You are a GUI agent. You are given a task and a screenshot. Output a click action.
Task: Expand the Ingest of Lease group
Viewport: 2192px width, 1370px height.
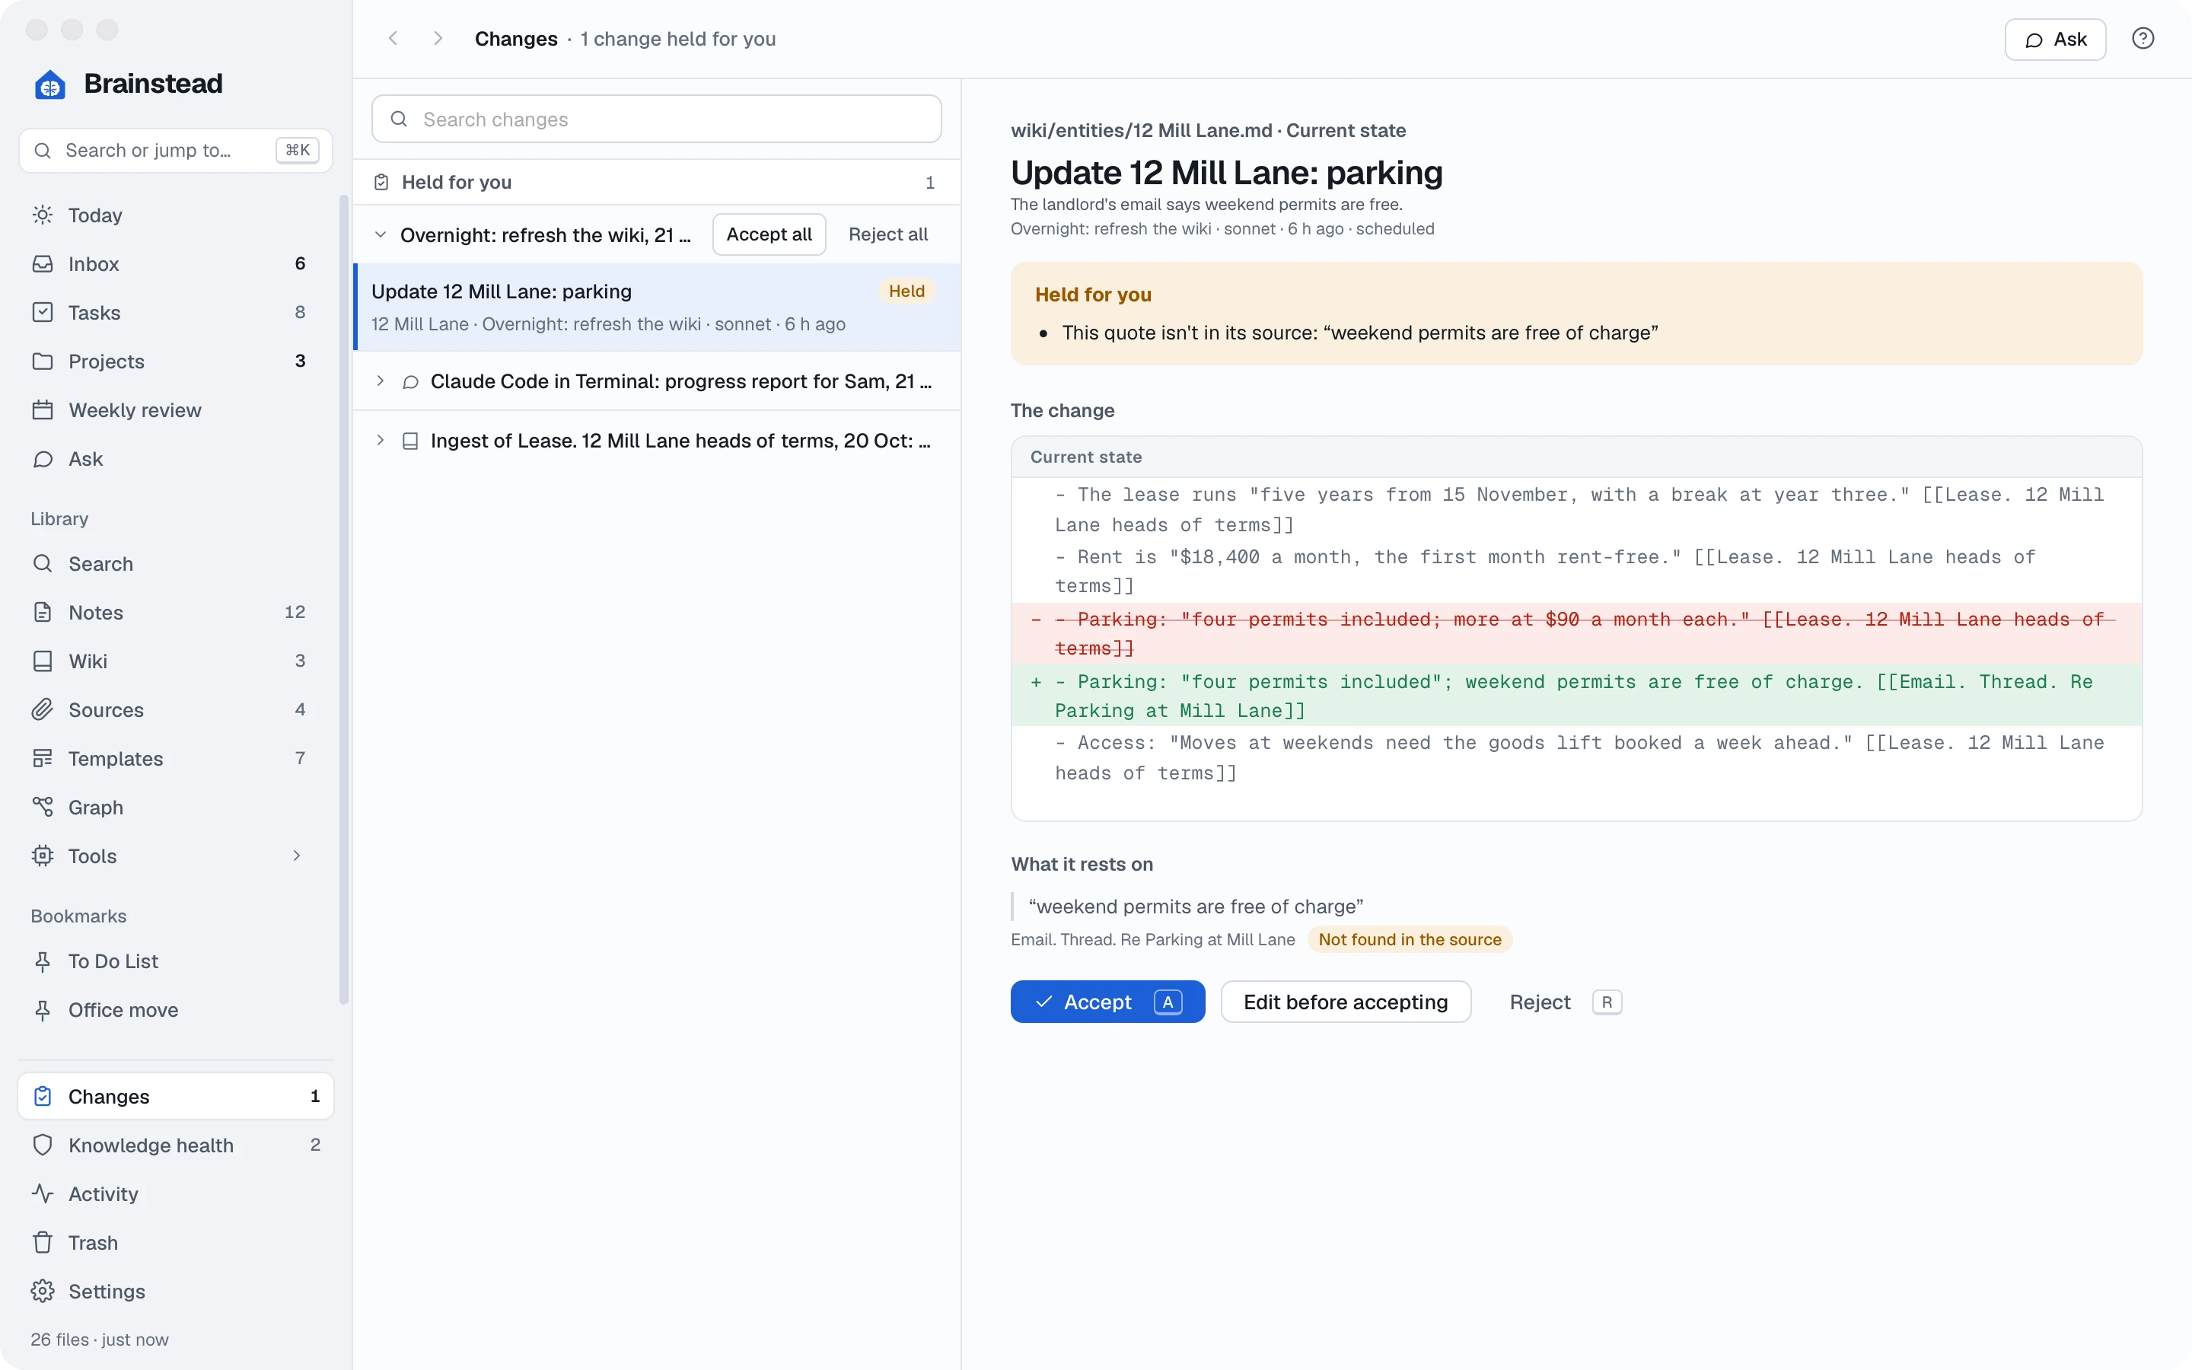point(381,441)
